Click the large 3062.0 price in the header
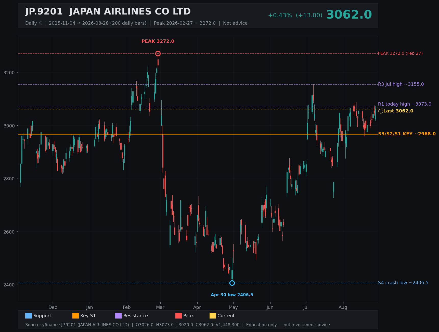Screen dimensions: 439x332 click(349, 15)
